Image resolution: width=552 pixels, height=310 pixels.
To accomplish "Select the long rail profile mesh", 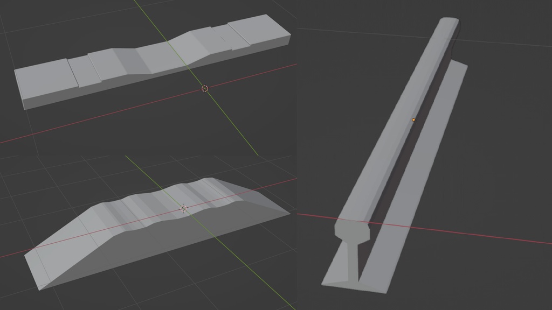I will pos(395,156).
